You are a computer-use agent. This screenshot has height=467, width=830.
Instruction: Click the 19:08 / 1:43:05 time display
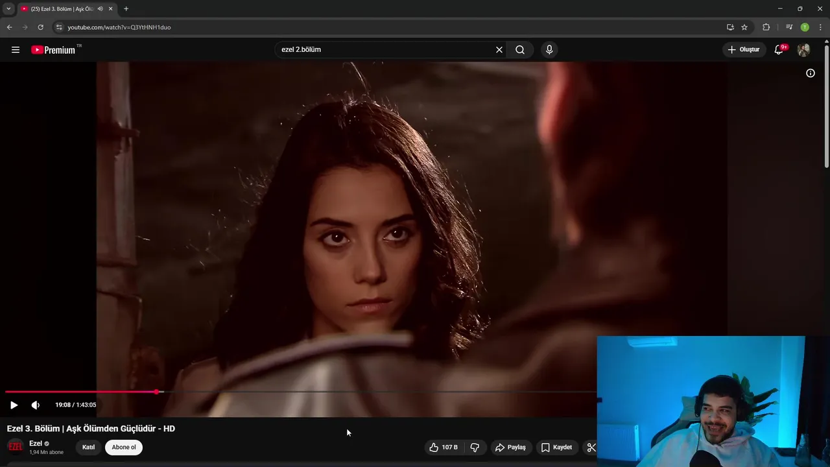click(x=76, y=405)
